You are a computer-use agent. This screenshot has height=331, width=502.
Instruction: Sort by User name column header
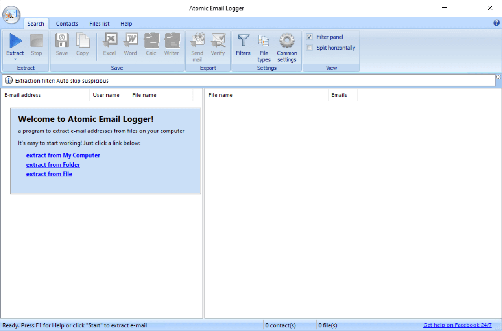tap(109, 95)
